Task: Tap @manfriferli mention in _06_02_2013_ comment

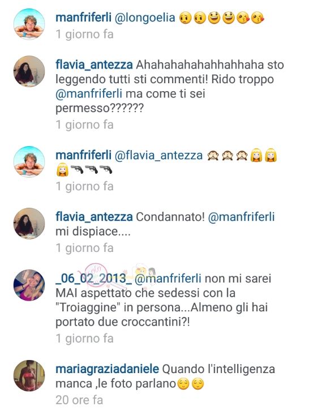Action: [168, 279]
